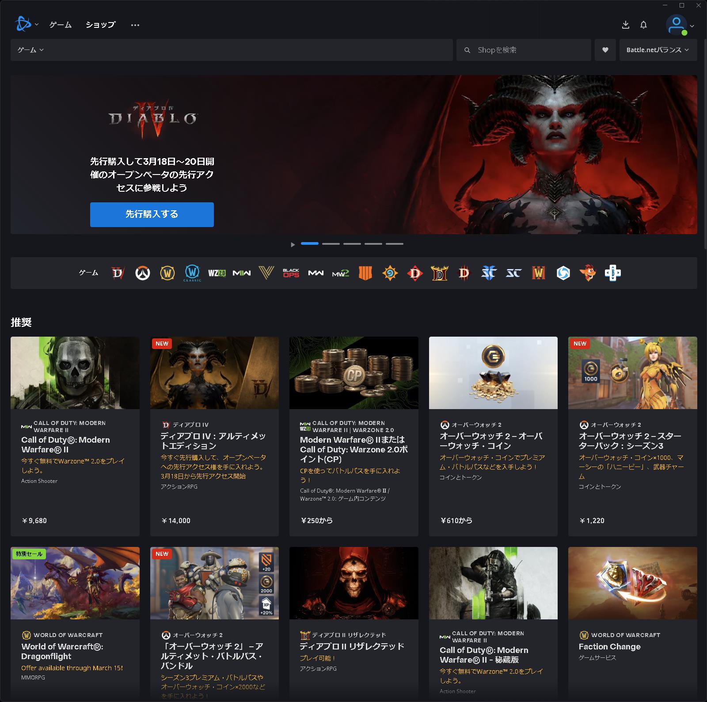
Task: Select the Overwatch icon in the games strip
Action: 142,273
